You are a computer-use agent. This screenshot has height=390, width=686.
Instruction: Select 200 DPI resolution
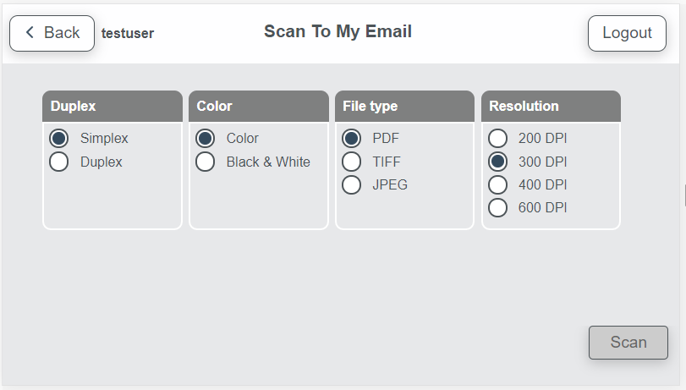pyautogui.click(x=498, y=138)
